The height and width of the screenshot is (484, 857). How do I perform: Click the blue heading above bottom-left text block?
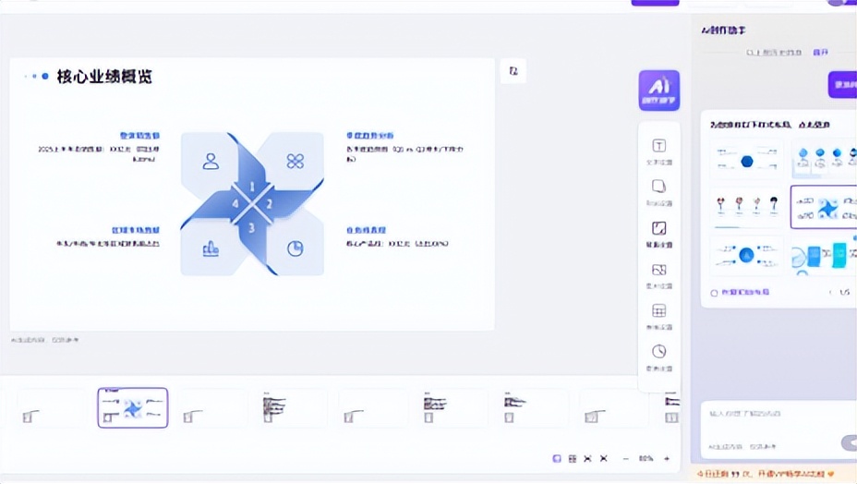[x=136, y=230]
